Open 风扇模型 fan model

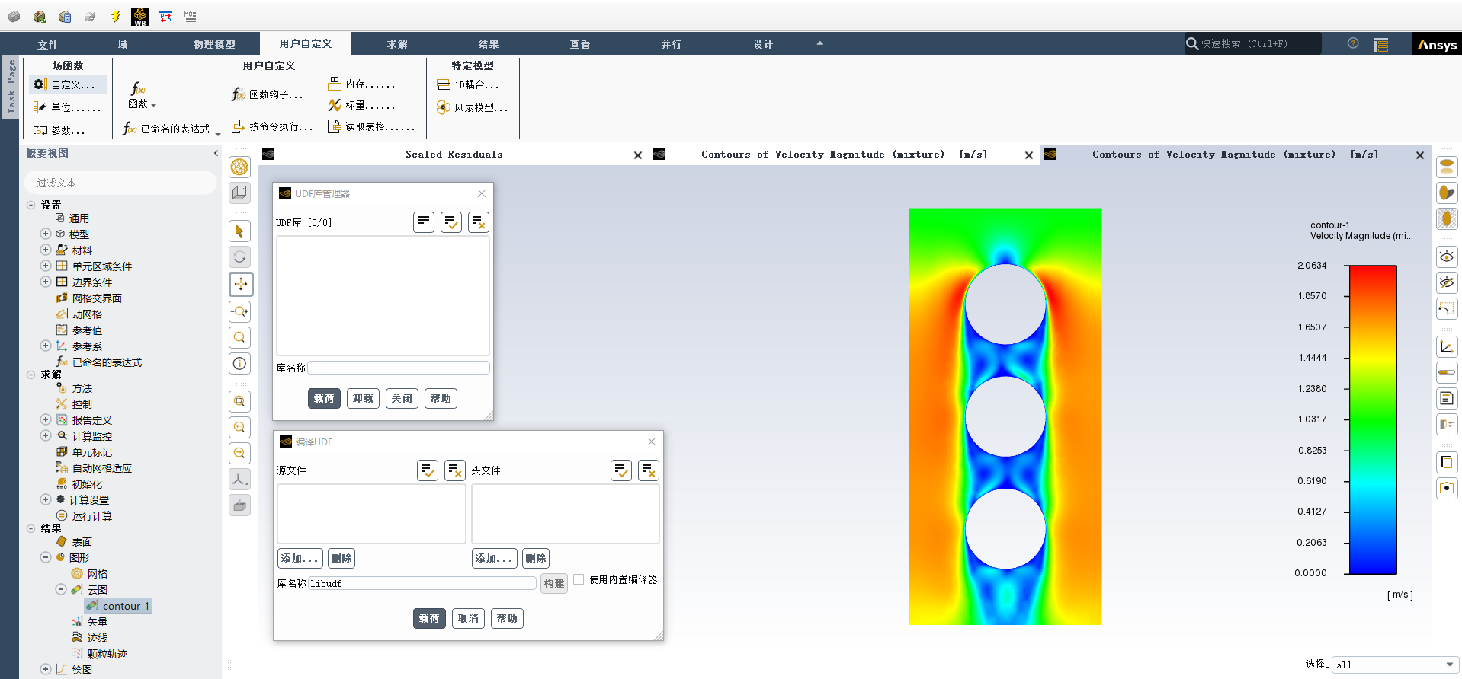pos(472,107)
